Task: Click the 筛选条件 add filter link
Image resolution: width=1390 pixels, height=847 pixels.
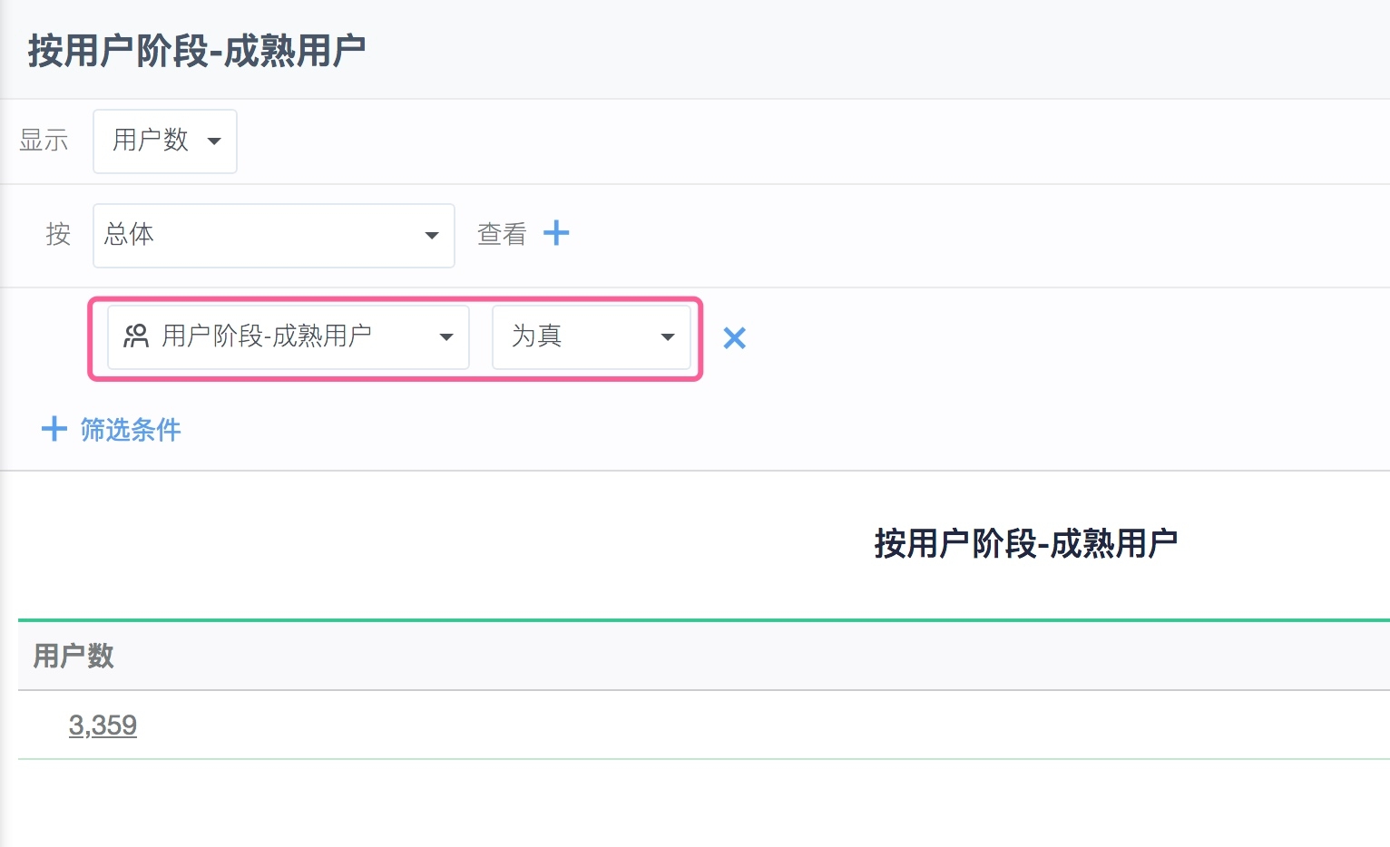Action: point(131,430)
